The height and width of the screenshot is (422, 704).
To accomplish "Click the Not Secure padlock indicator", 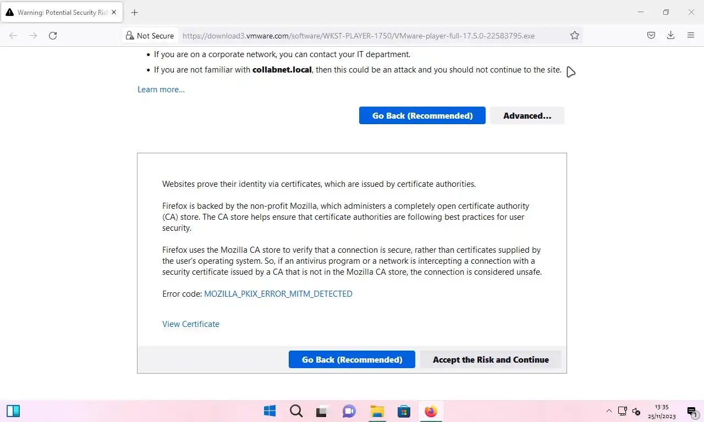I will pos(150,36).
